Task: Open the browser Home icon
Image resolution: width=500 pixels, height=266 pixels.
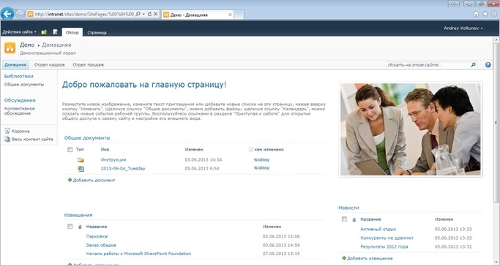Action: pos(476,14)
